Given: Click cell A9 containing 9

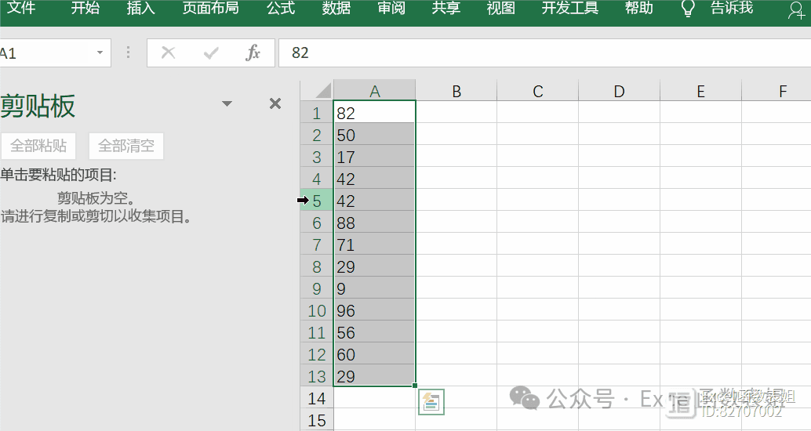Looking at the screenshot, I should [x=374, y=288].
